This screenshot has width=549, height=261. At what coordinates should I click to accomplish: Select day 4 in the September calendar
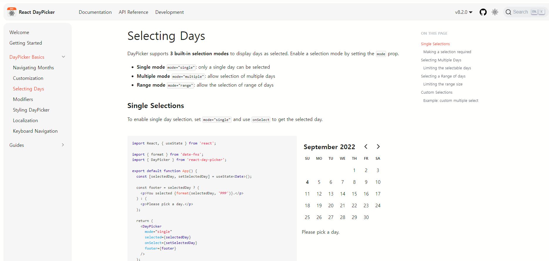(307, 182)
